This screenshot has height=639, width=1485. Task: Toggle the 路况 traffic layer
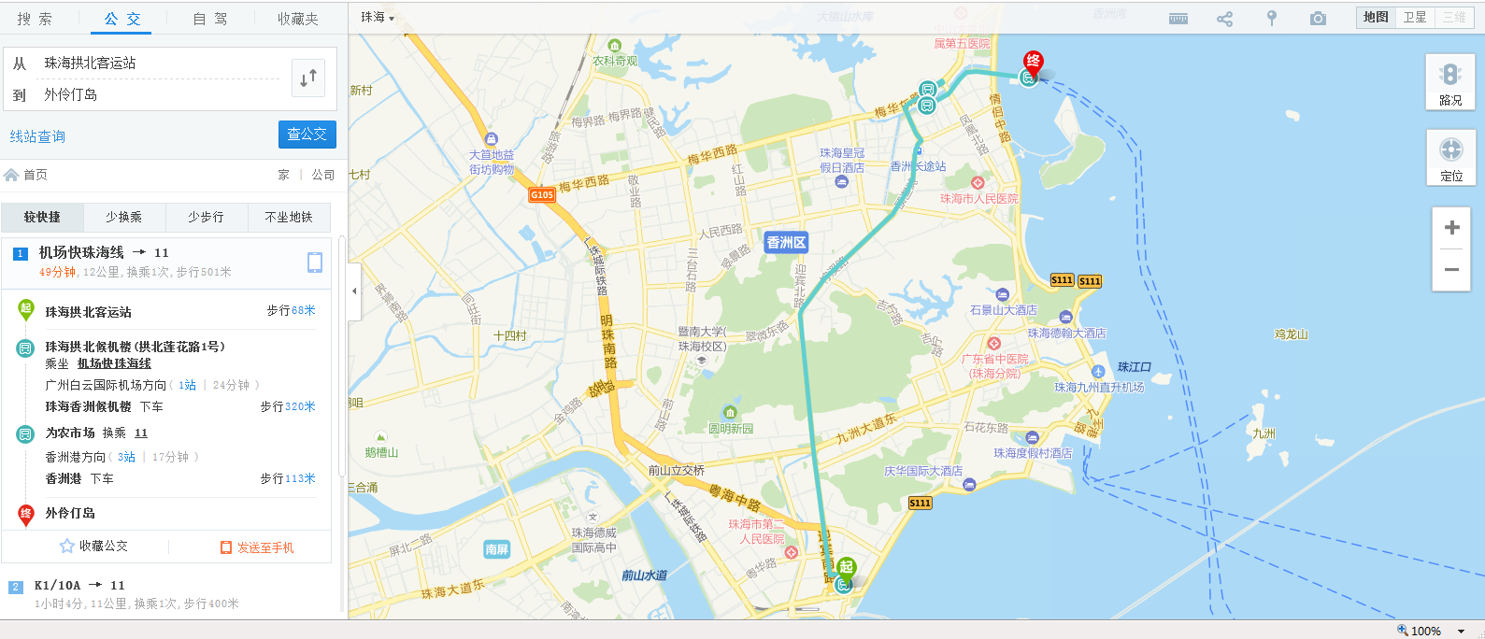1450,82
